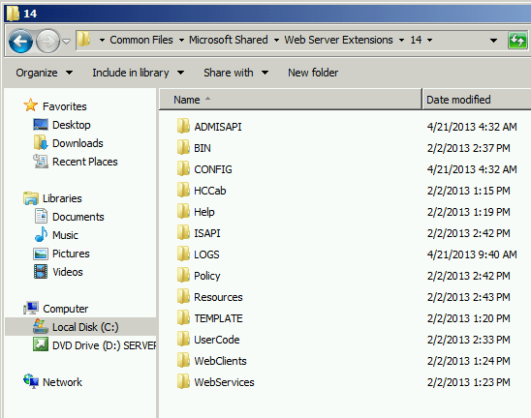Select Recent Places label
The image size is (531, 418).
coord(85,162)
